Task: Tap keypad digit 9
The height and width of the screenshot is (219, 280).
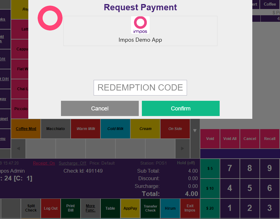Action: point(270,169)
